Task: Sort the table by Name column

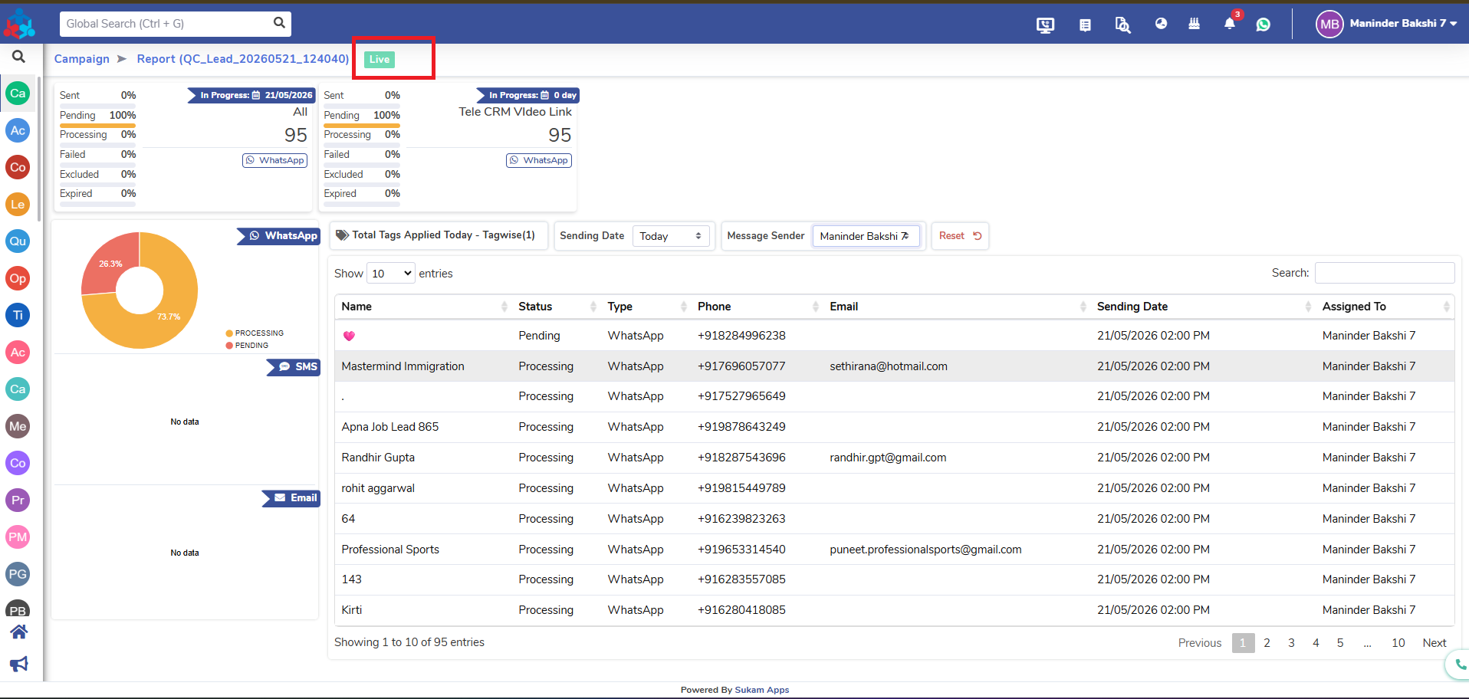Action: point(423,307)
